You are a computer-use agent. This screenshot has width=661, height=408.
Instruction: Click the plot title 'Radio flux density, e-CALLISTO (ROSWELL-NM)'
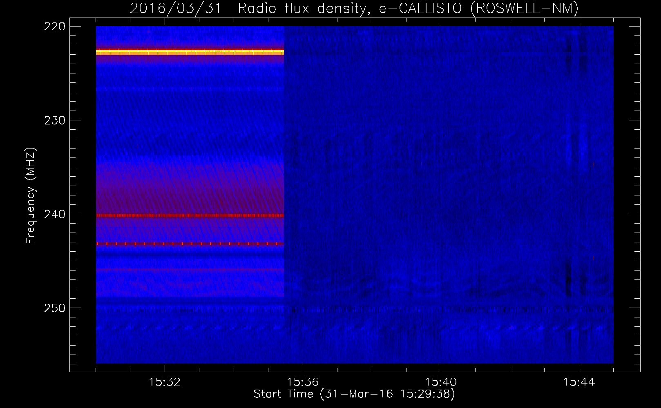point(408,8)
